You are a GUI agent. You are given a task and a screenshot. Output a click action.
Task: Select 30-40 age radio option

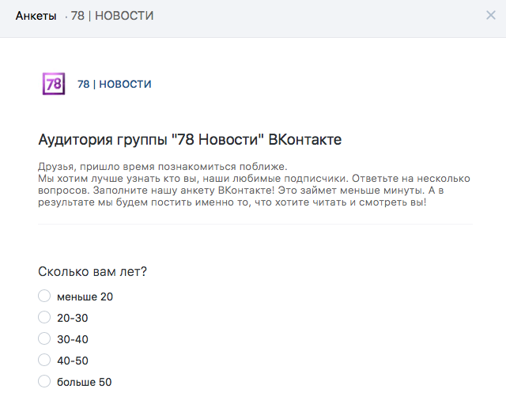44,338
